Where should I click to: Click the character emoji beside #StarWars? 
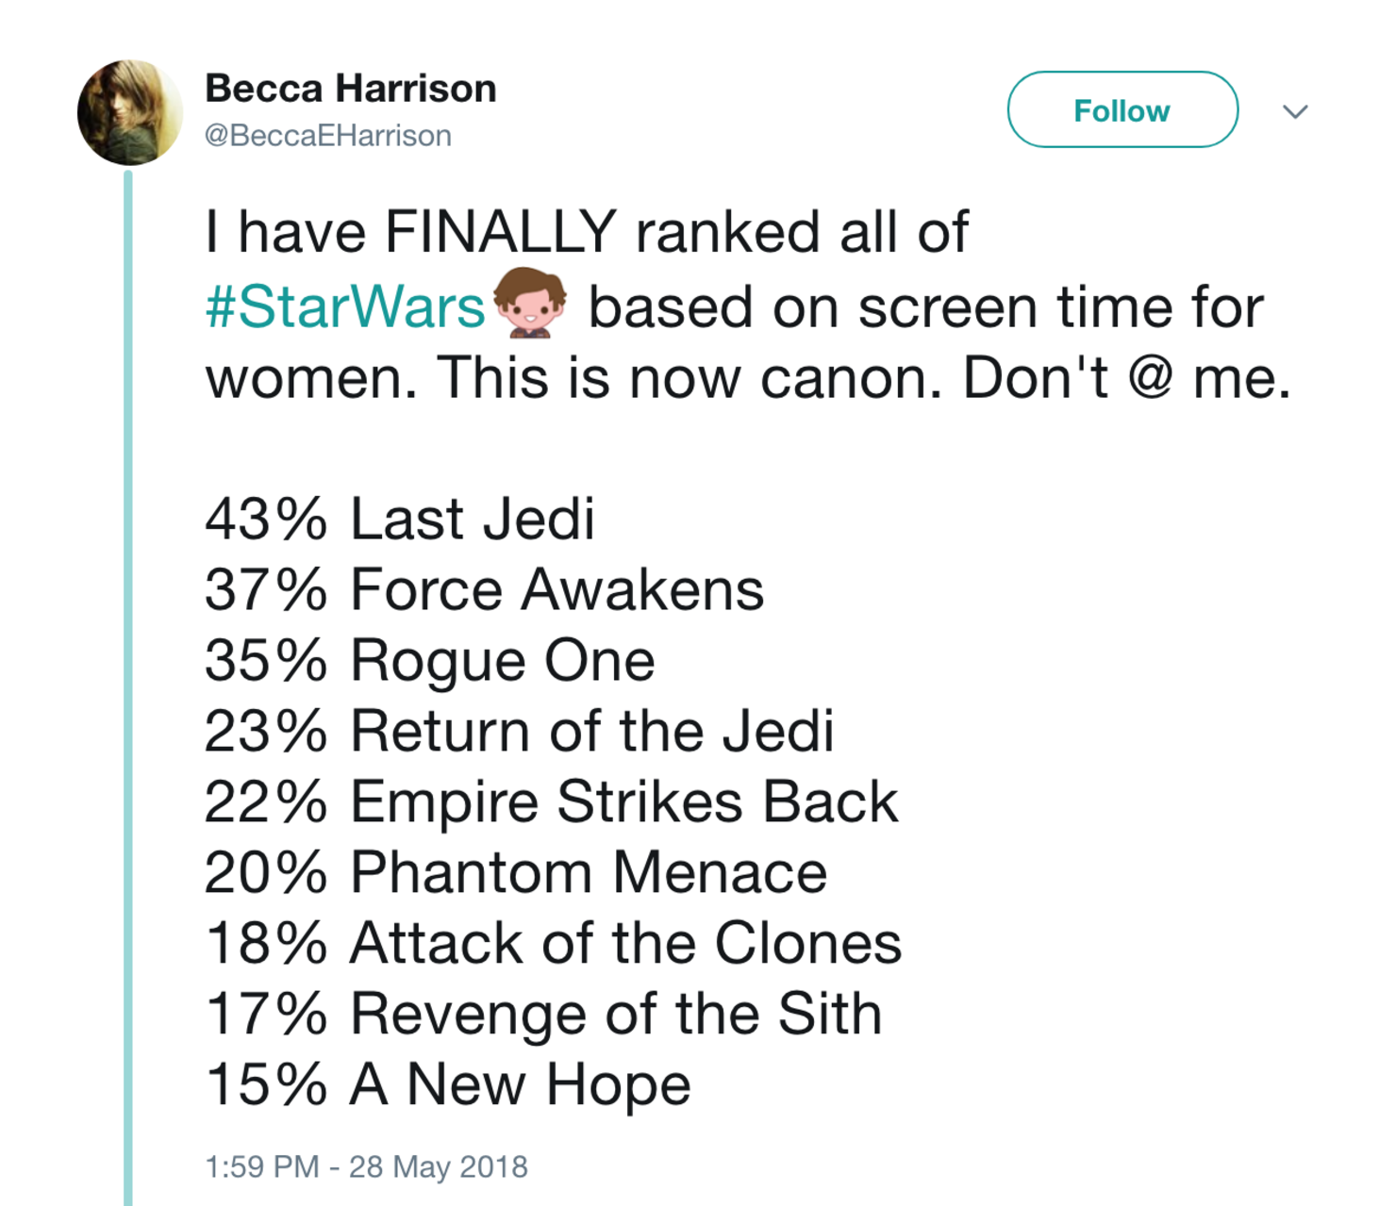529,303
